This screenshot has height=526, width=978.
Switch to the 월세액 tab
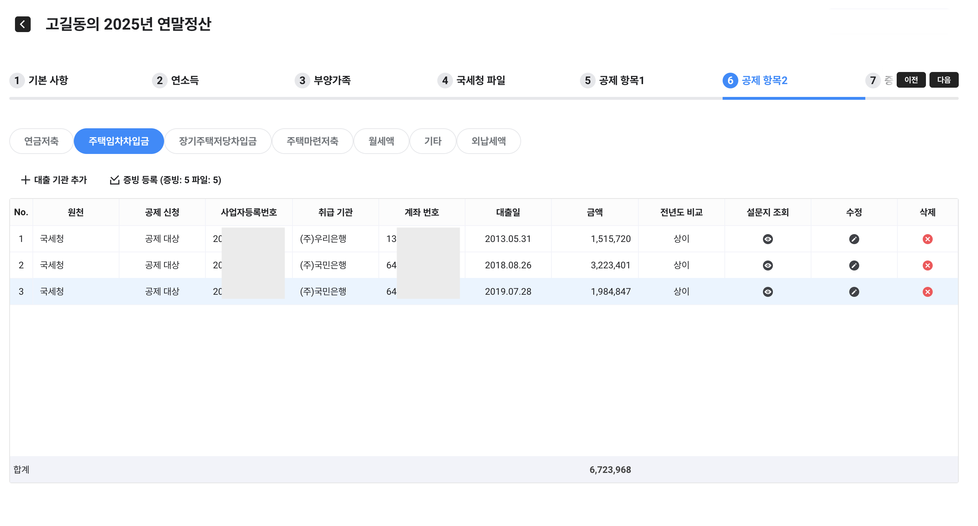tap(381, 141)
